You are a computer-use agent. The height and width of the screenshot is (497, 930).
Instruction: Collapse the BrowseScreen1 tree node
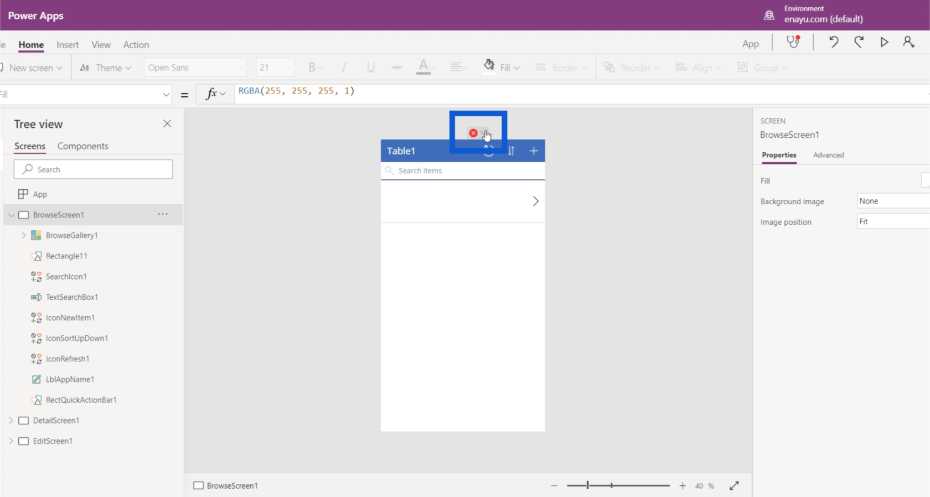11,215
